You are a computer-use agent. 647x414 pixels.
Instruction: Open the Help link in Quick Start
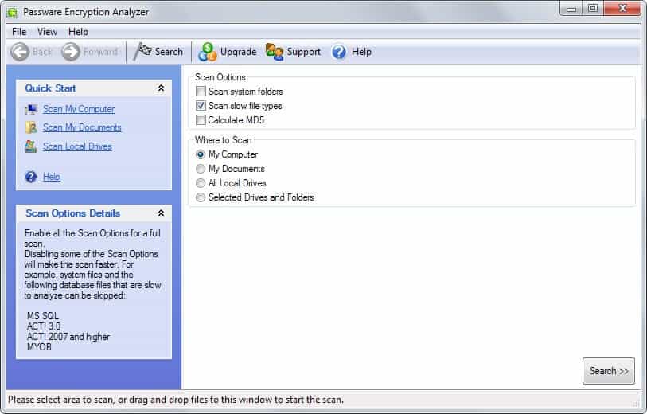click(x=52, y=177)
